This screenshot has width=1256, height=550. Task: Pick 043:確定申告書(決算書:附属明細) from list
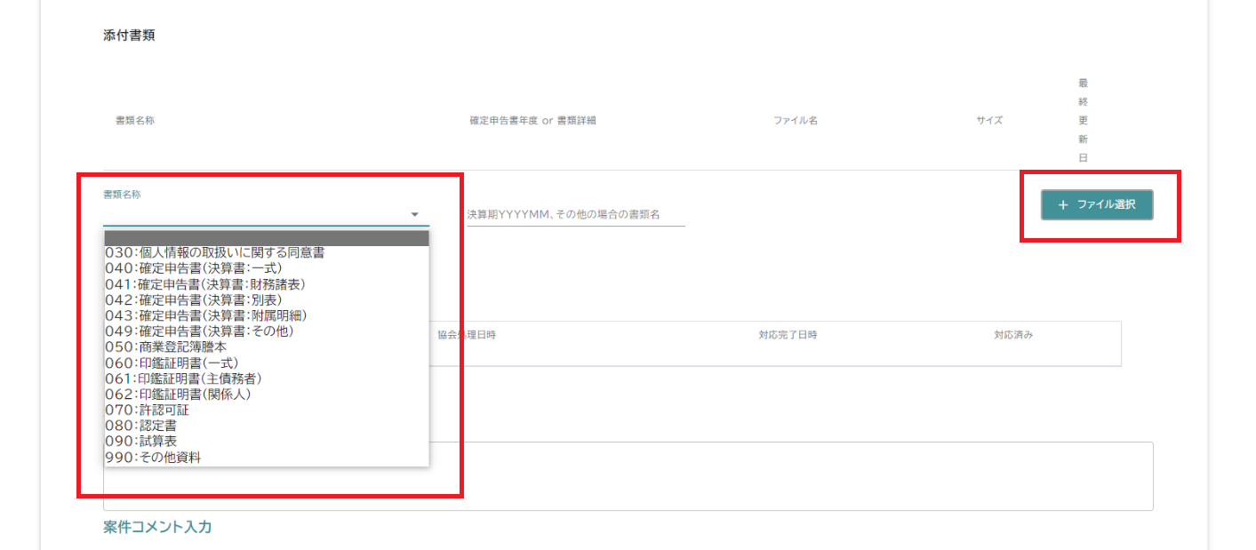pyautogui.click(x=267, y=315)
